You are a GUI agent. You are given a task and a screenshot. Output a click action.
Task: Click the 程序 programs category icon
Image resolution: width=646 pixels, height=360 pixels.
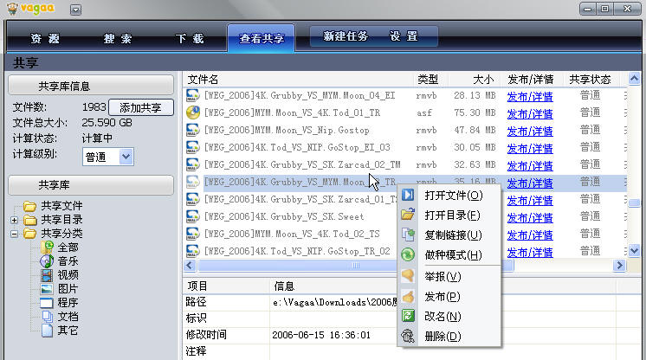47,303
